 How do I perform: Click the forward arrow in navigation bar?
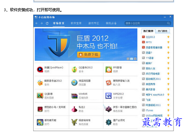(42, 23)
